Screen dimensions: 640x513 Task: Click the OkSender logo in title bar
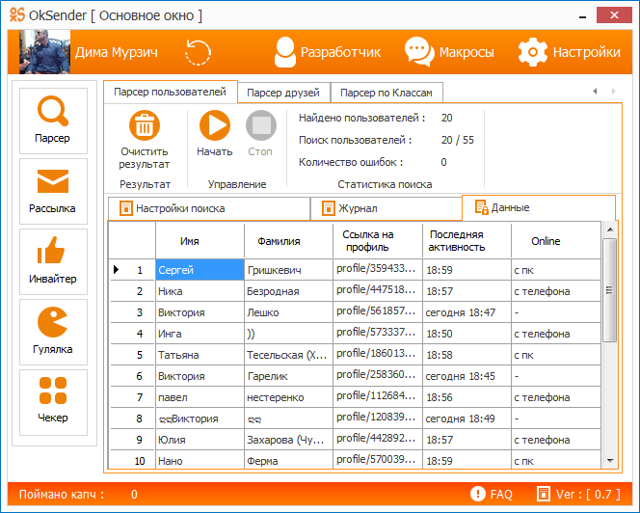click(x=17, y=14)
